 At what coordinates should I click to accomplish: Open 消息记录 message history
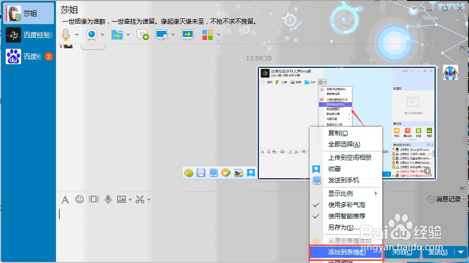(444, 199)
